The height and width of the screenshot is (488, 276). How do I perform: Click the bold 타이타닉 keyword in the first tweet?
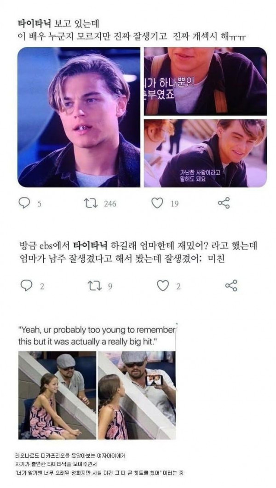tap(34, 23)
